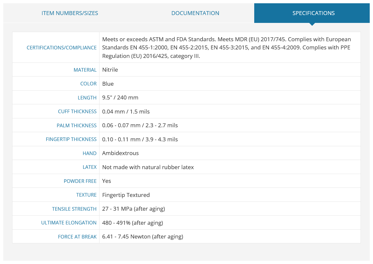Click the Ambidextrous value text
Screen dimensions: 373x264
click(x=120, y=153)
